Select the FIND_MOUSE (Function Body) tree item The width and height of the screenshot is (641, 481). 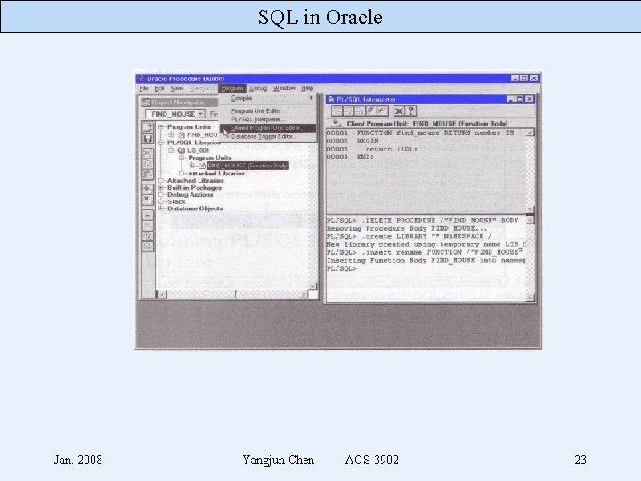click(247, 166)
